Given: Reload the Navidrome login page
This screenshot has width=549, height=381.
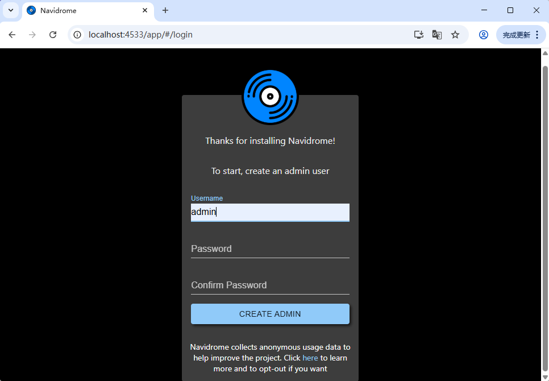Looking at the screenshot, I should pos(53,35).
